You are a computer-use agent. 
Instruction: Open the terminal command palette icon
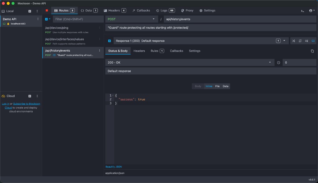tap(302, 11)
